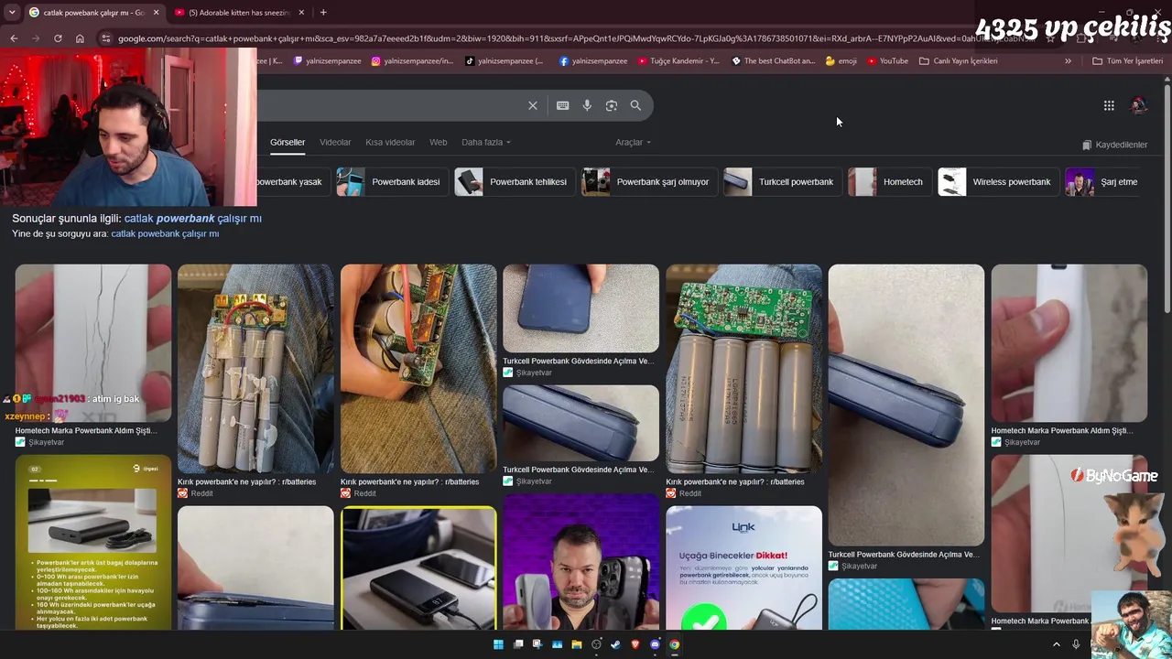This screenshot has width=1172, height=659.
Task: Open the on-screen keyboard input tool
Action: click(x=562, y=105)
